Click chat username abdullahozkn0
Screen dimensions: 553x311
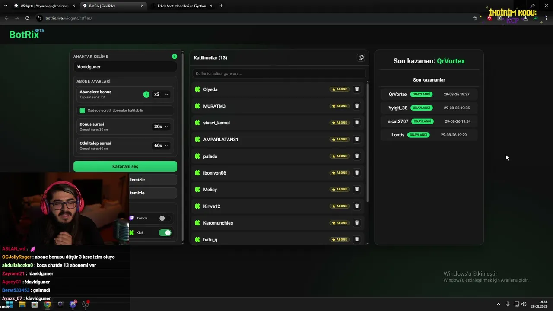(17, 265)
